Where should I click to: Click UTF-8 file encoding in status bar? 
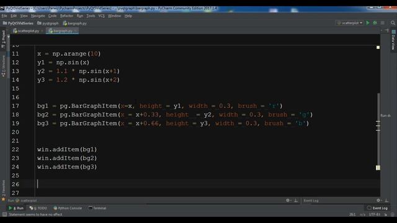click(x=375, y=214)
